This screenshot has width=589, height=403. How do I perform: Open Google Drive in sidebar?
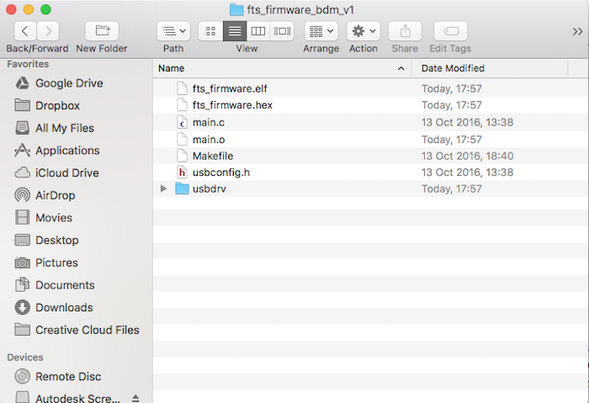pos(69,83)
